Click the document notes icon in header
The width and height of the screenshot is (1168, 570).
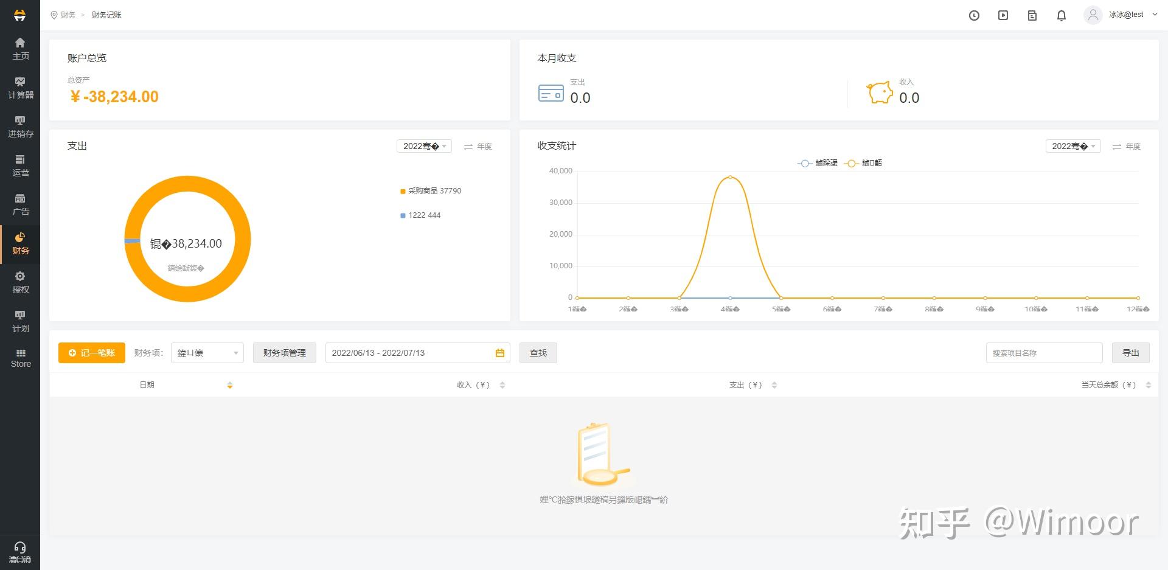[x=1032, y=16]
